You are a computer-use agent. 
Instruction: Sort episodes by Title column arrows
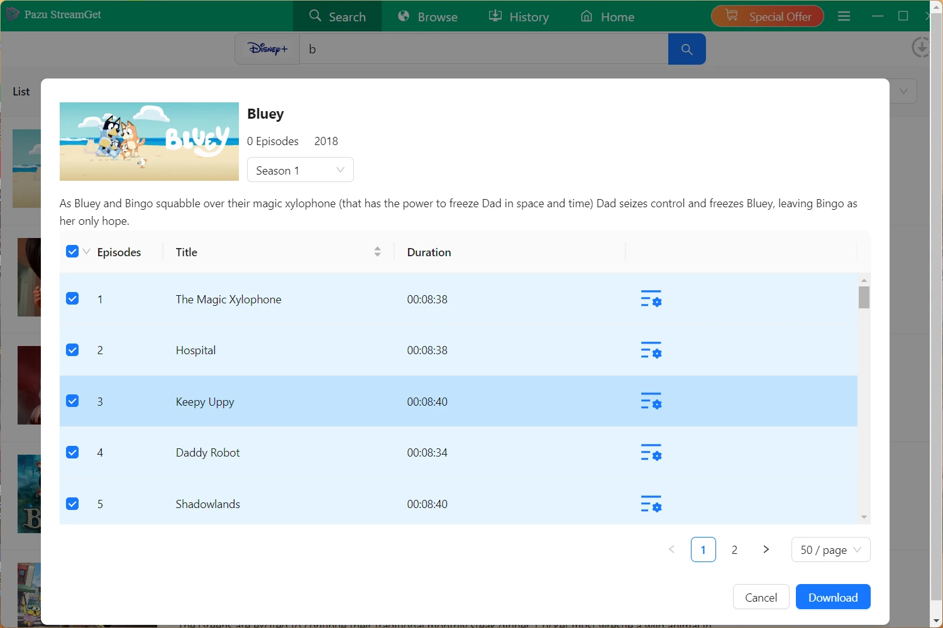377,252
